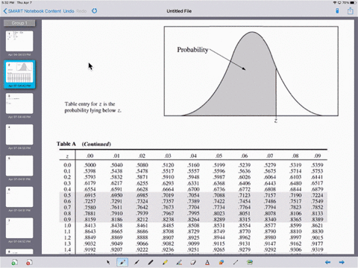
Task: Tap the Wi-Fi icon in status bar
Action: pos(335,2)
